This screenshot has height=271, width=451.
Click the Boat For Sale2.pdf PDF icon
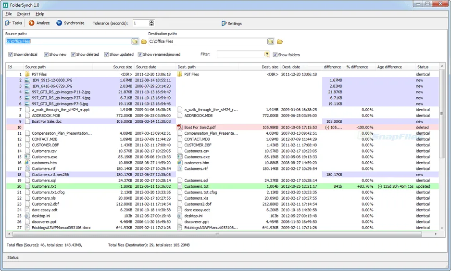click(x=180, y=127)
